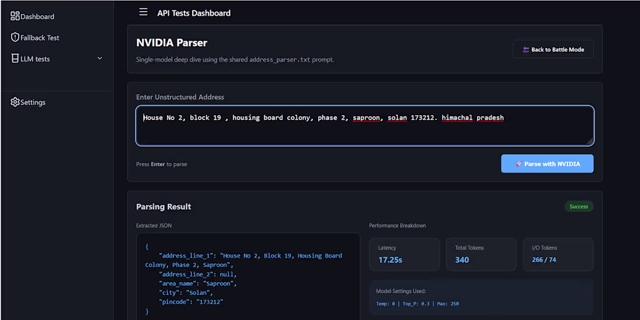This screenshot has width=640, height=320.
Task: Click the back icon in Battle Mode button
Action: (x=526, y=49)
